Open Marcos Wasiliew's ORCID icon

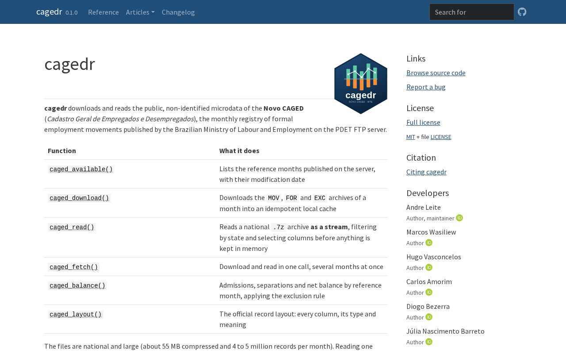click(429, 242)
